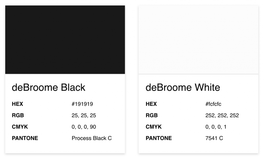The height and width of the screenshot is (161, 264).
Task: Click the 7541 C Pantone value
Action: tap(214, 138)
